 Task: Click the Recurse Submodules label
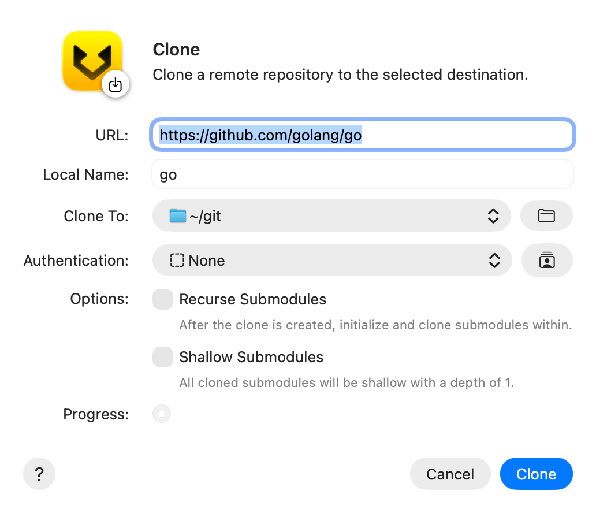coord(253,299)
